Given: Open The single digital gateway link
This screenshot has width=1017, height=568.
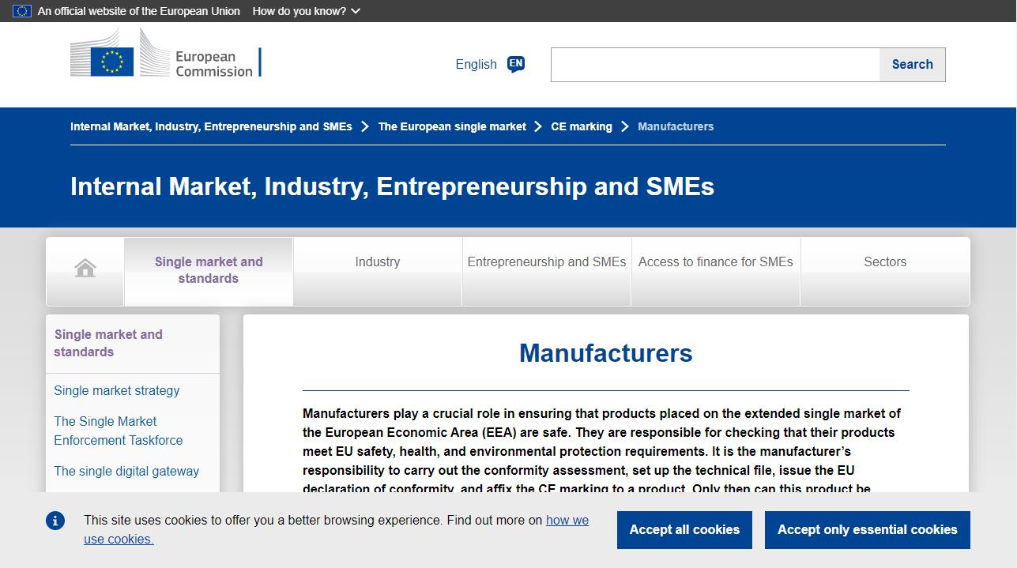Looking at the screenshot, I should (126, 471).
